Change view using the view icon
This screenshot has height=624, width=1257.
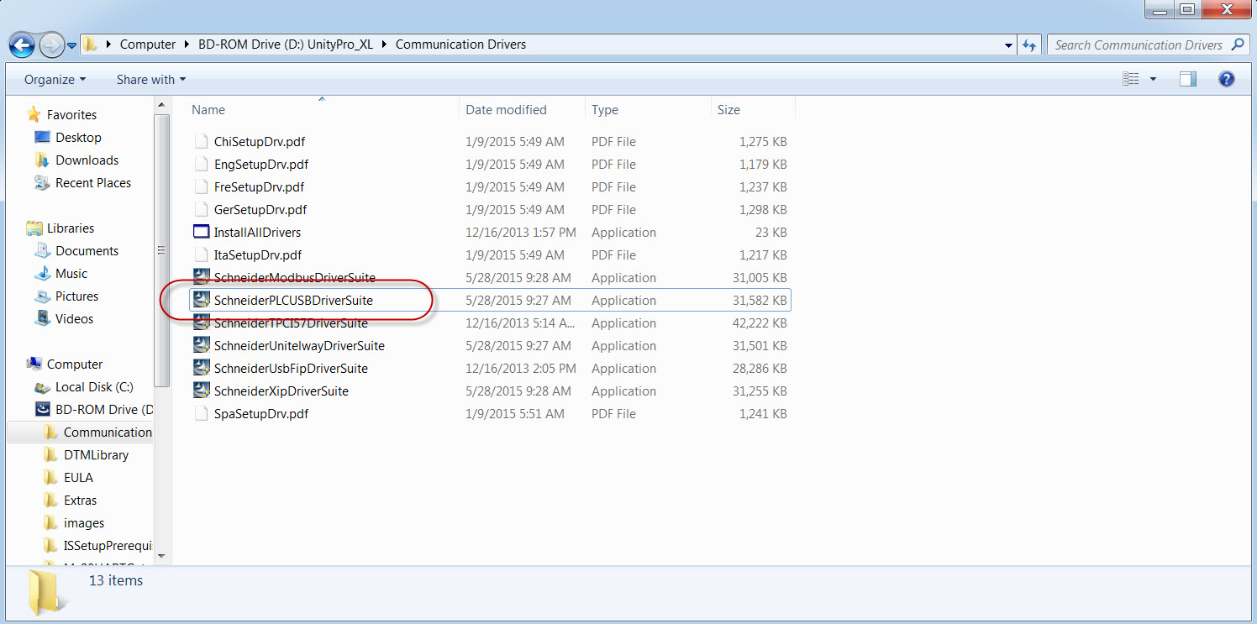click(1131, 79)
